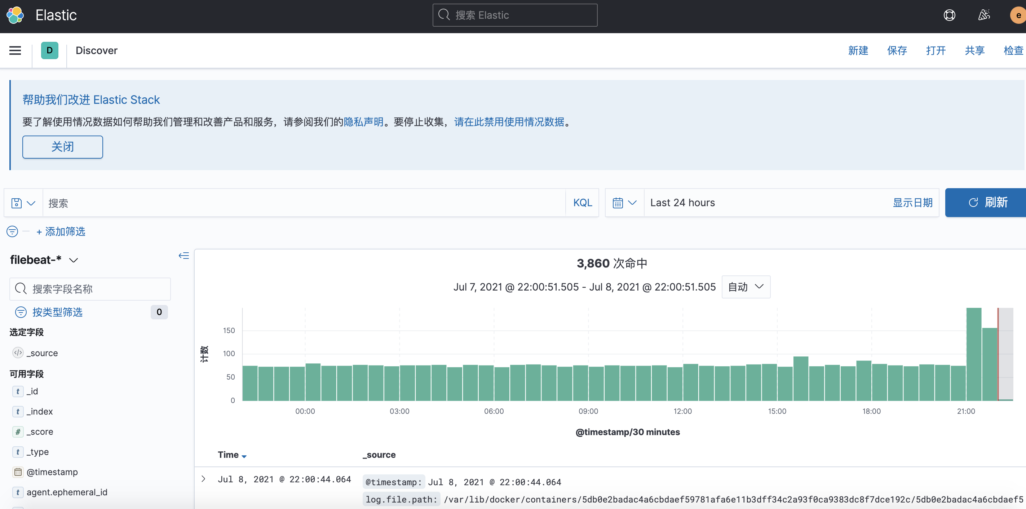The image size is (1026, 509).
Task: Open the help menu lifebuoy icon
Action: click(949, 15)
